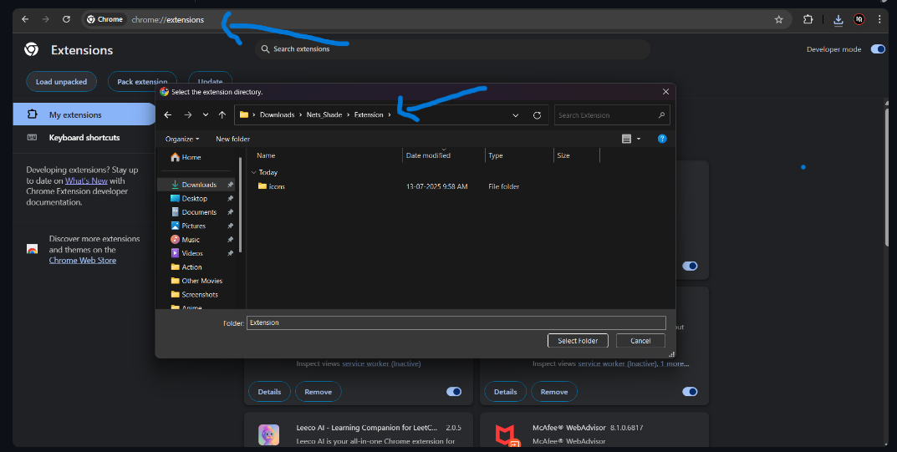Open Chrome's three-dot menu
The image size is (897, 452).
(879, 19)
